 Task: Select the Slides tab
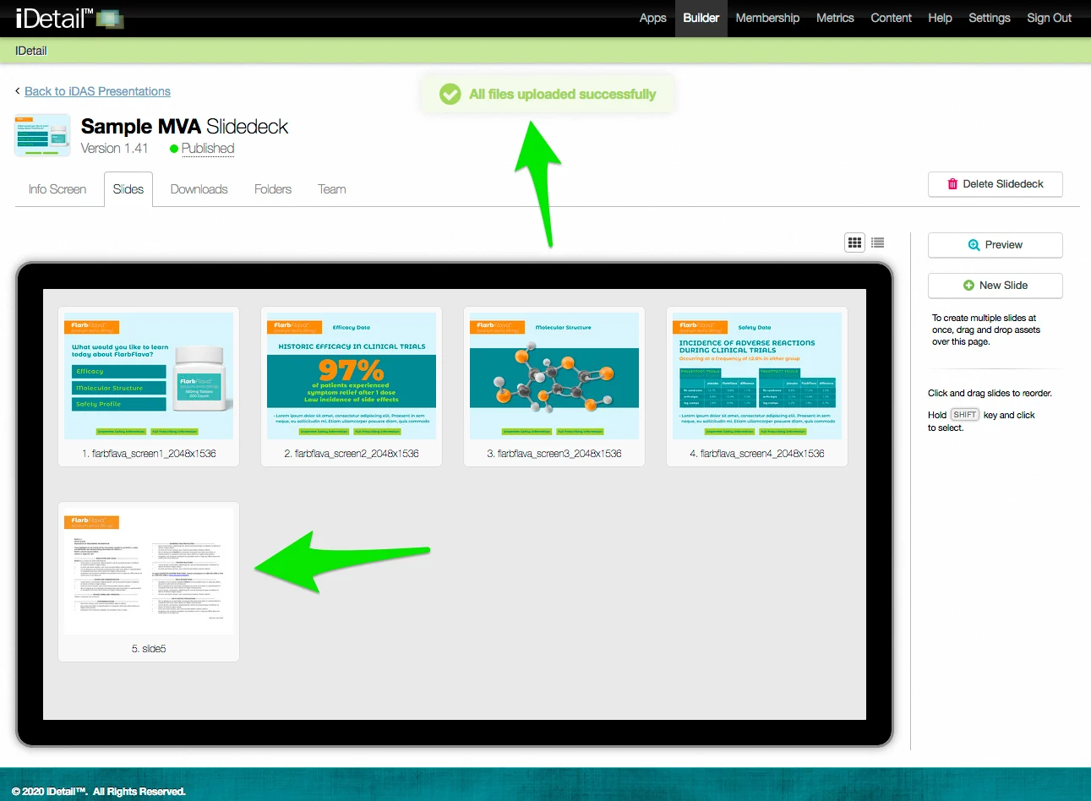pyautogui.click(x=128, y=189)
